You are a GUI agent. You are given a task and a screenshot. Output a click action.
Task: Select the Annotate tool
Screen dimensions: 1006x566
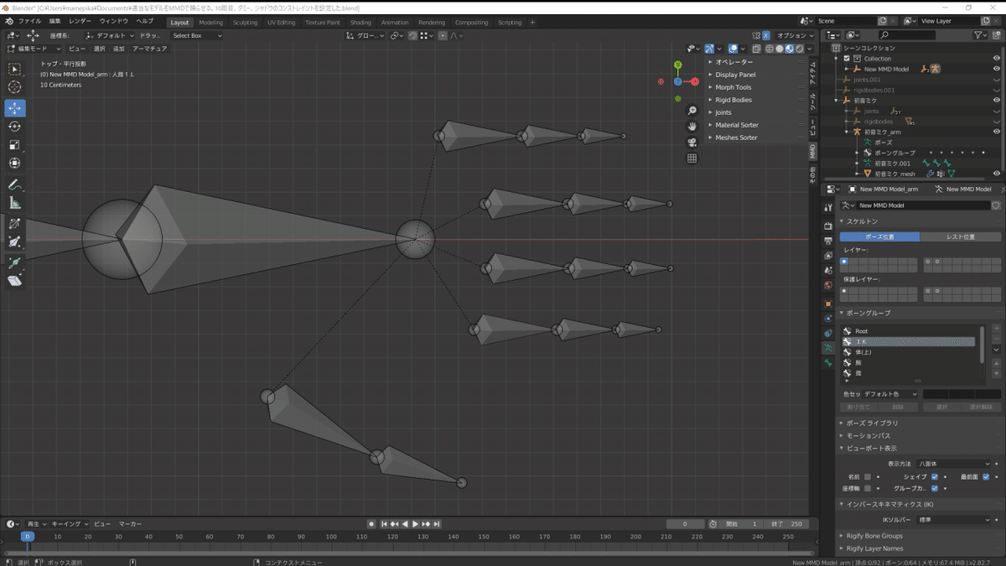[x=14, y=184]
